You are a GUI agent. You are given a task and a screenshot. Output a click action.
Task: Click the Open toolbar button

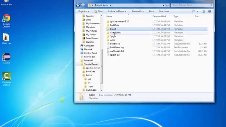99,11
